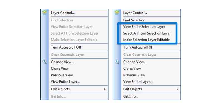Click Turn Autoscroll Off in the left menu
The width and height of the screenshot is (219, 109).
[x=66, y=47]
